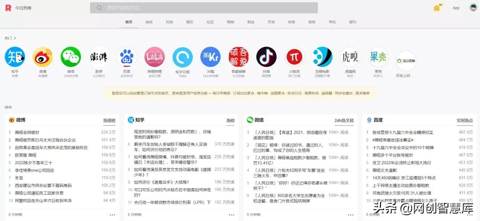
Task: Open the pink bilibili circle icon
Action: [x=155, y=57]
